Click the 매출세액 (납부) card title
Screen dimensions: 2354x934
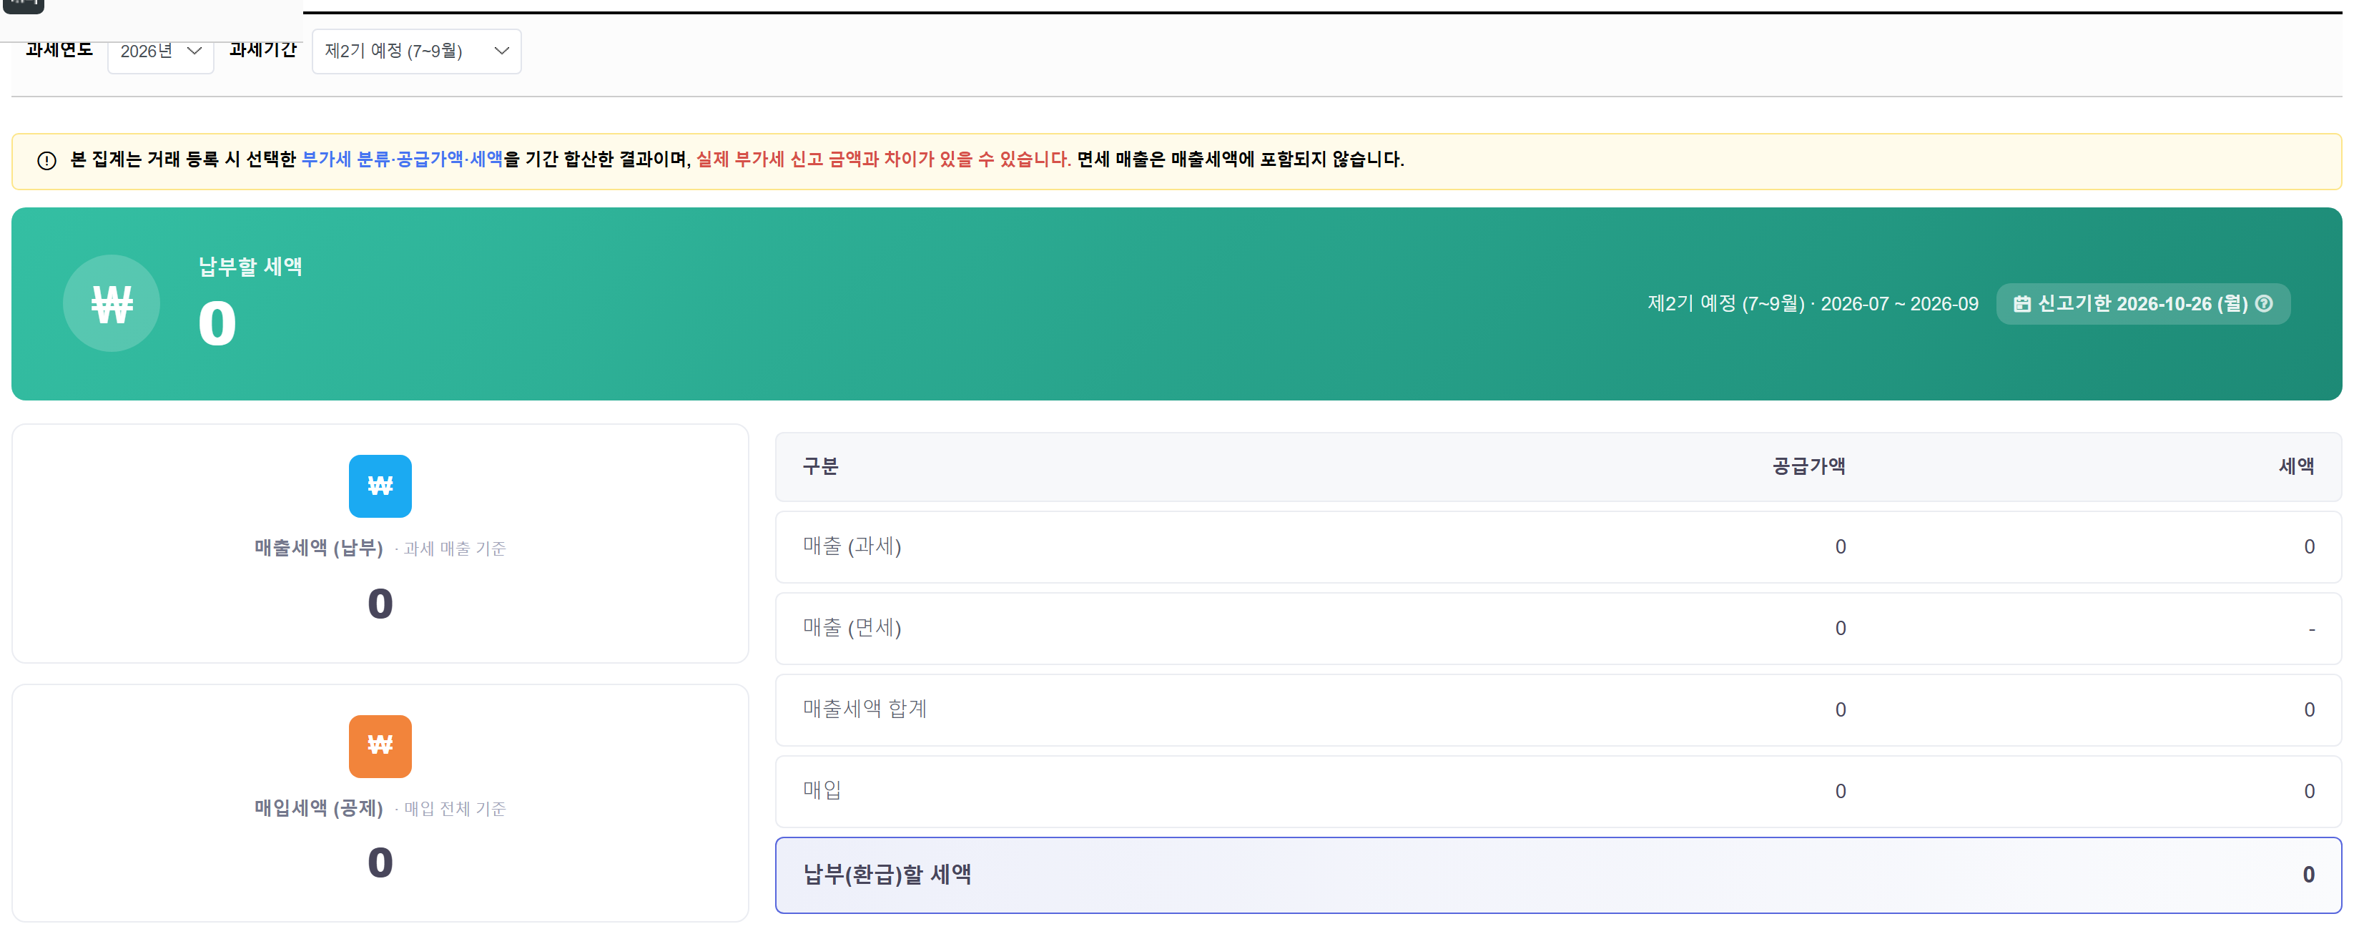(318, 549)
